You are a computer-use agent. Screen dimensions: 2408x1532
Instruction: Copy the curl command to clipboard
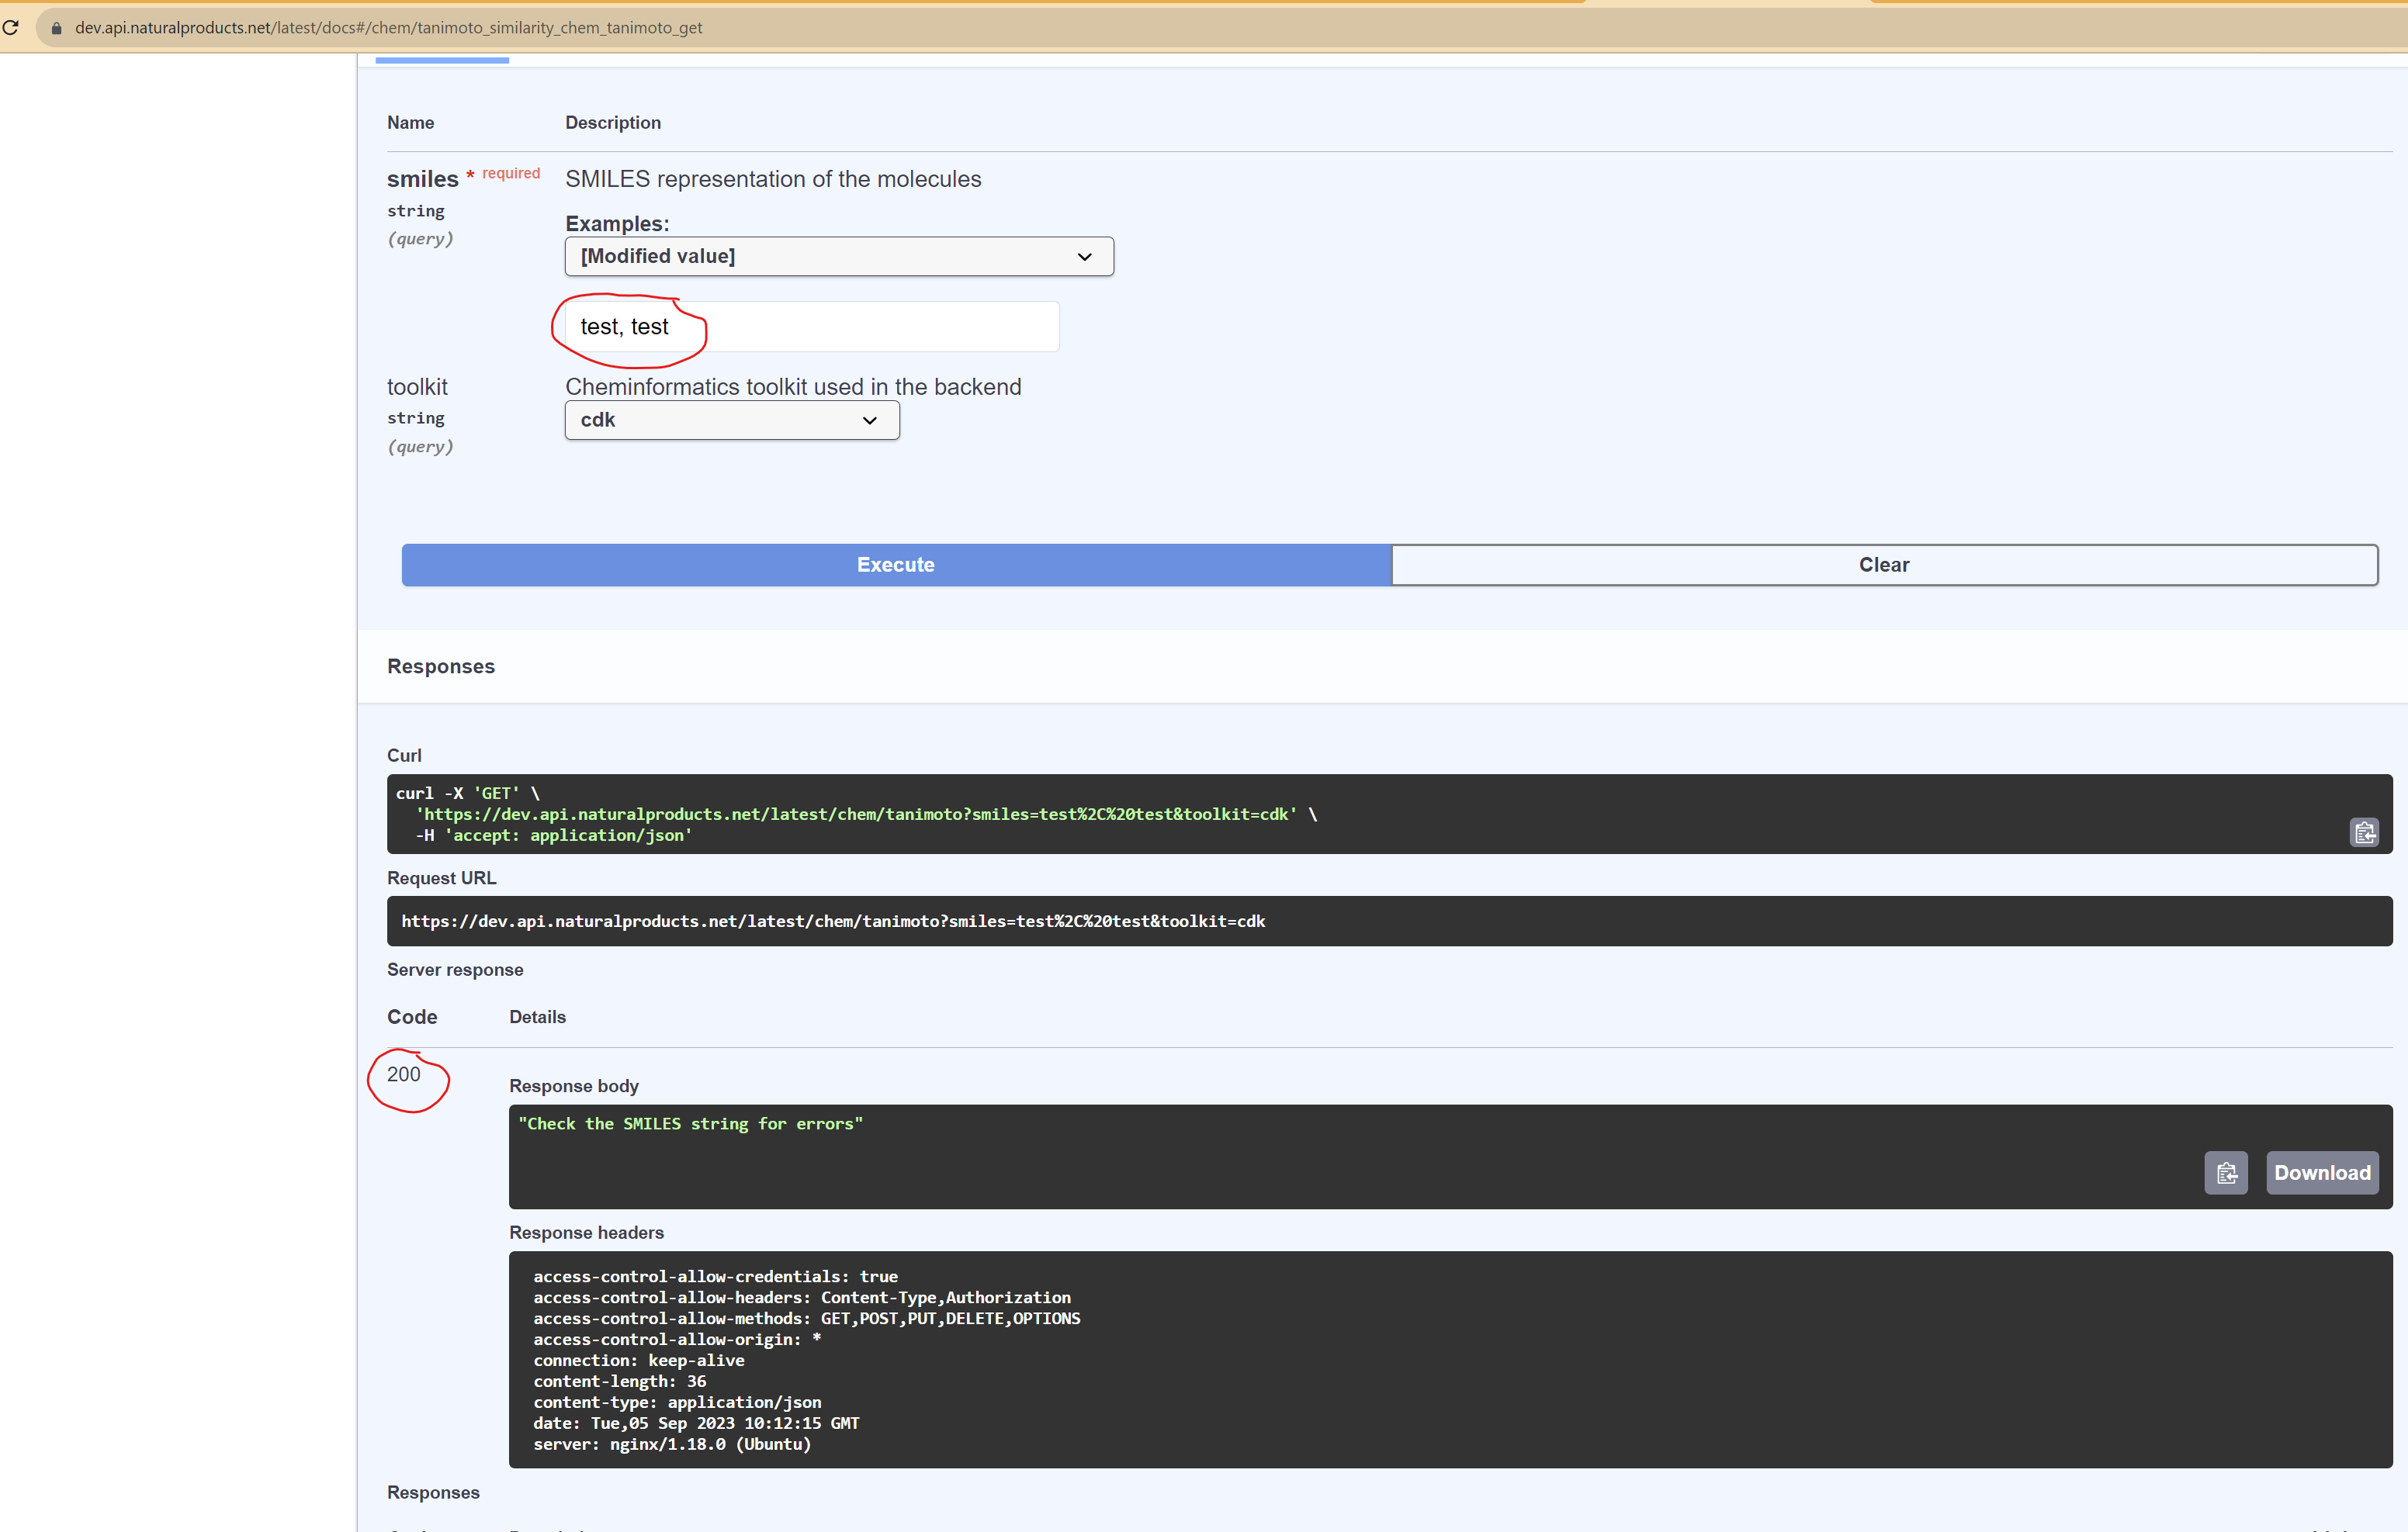click(2365, 832)
